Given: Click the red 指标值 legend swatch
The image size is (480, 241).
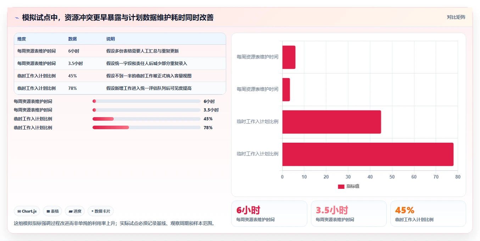Looking at the screenshot, I should (x=341, y=187).
